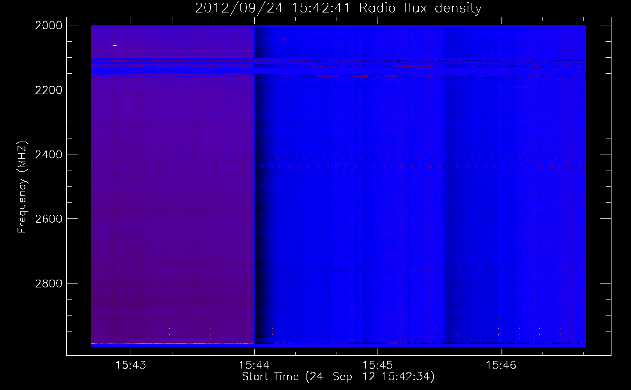This screenshot has height=390, width=631.
Task: Click the '15:44' time axis label
Action: pyautogui.click(x=254, y=365)
